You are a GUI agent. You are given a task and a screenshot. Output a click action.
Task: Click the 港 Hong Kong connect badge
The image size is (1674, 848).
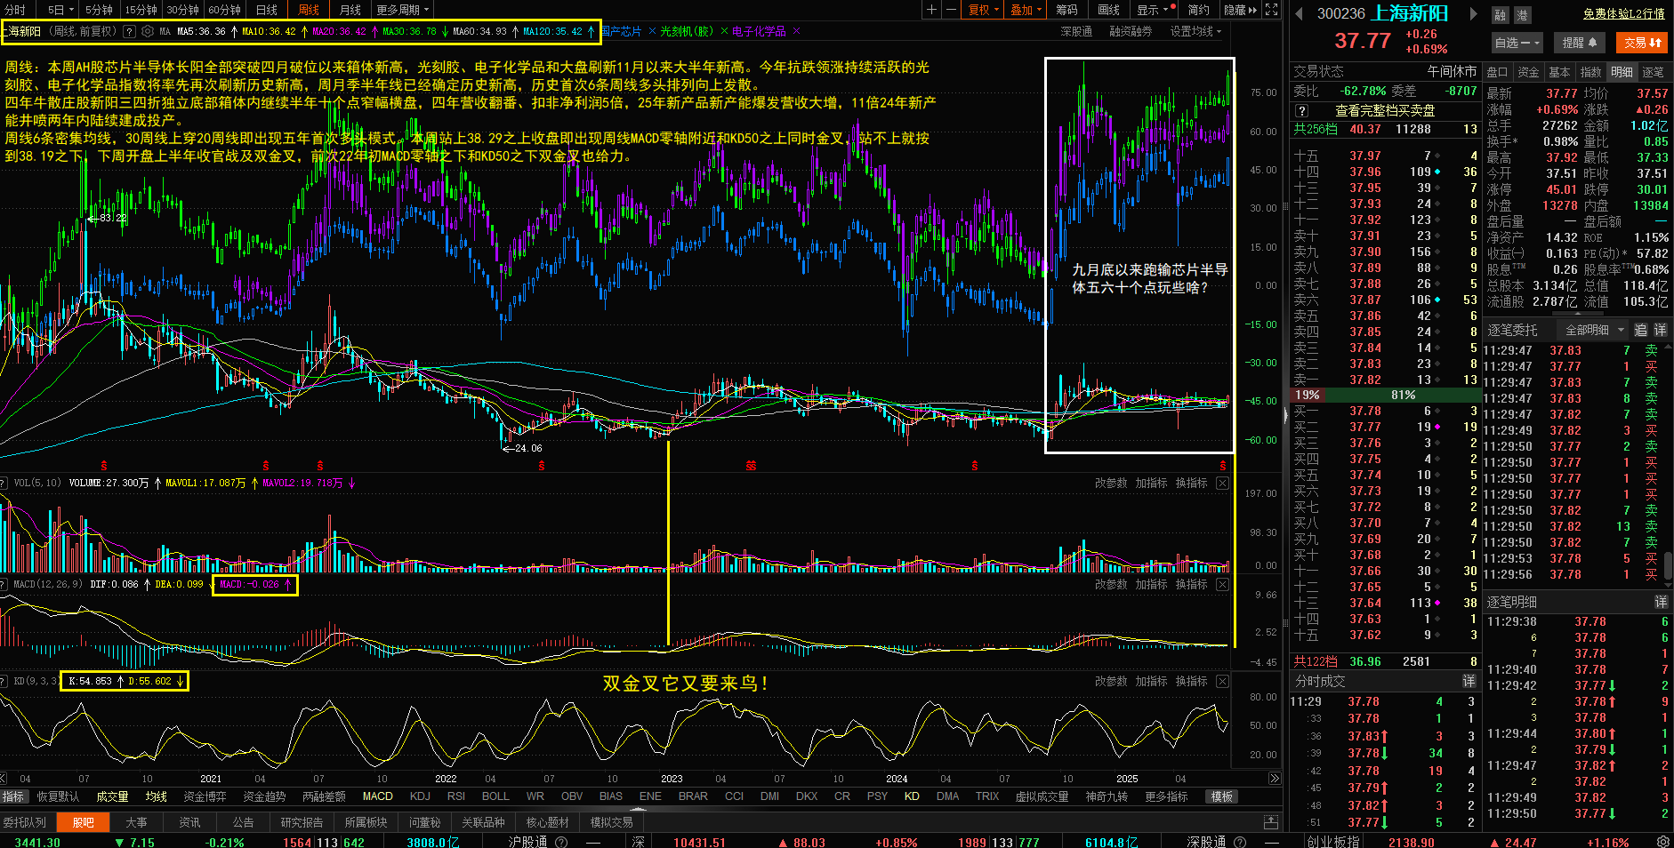pyautogui.click(x=1522, y=15)
